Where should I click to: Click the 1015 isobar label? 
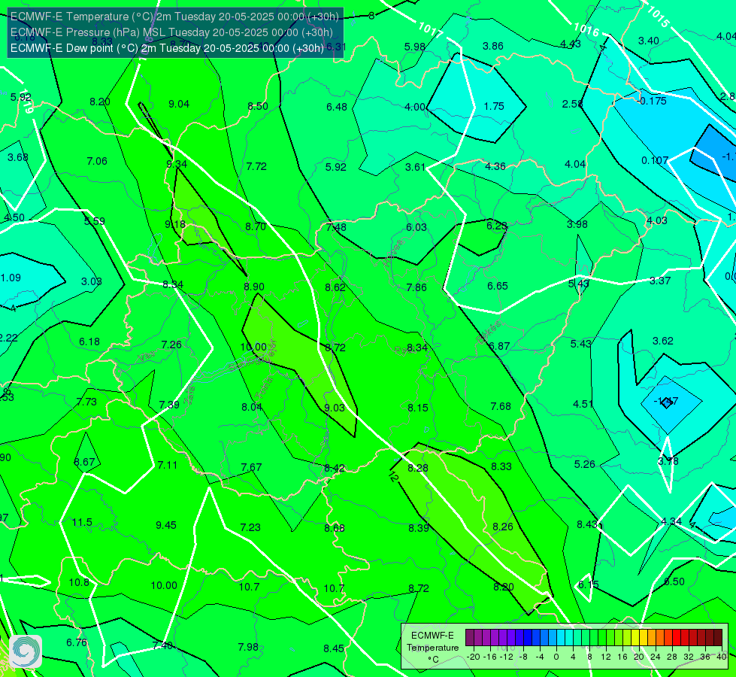tap(658, 17)
